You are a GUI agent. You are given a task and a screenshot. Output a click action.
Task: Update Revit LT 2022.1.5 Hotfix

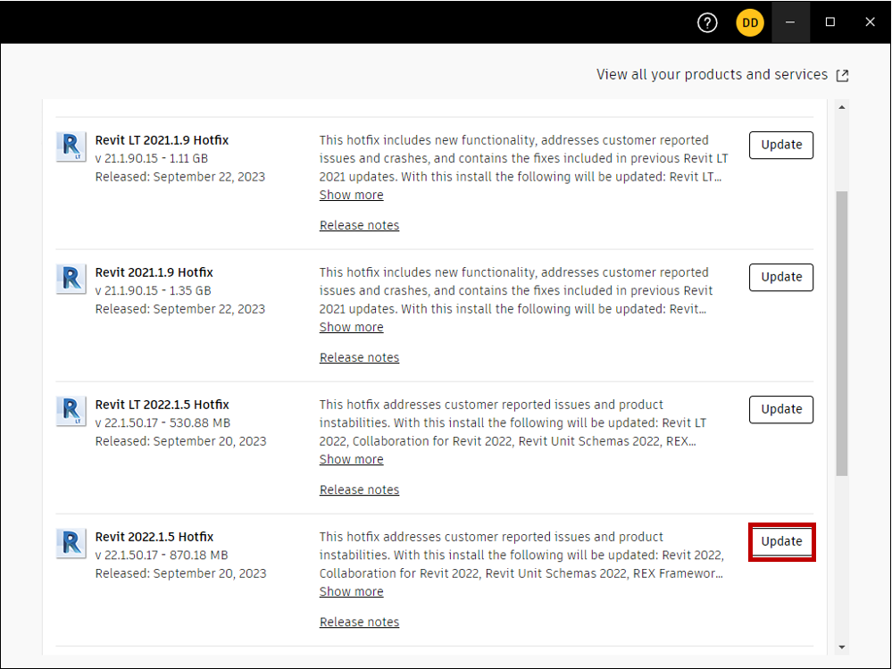point(781,410)
